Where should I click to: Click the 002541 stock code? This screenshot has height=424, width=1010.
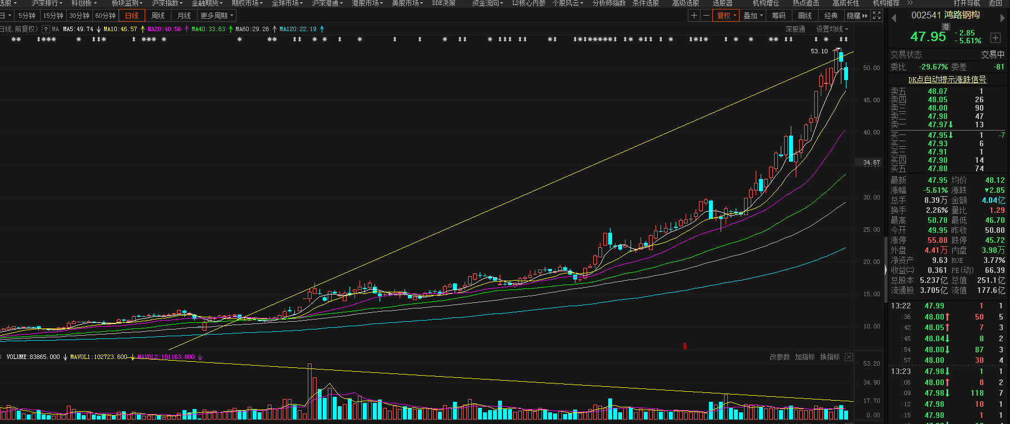tap(926, 15)
